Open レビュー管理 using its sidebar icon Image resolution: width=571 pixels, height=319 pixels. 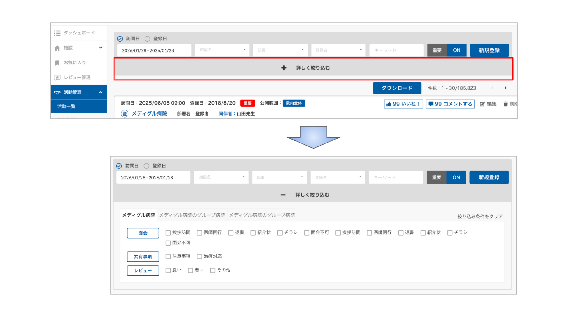[57, 77]
